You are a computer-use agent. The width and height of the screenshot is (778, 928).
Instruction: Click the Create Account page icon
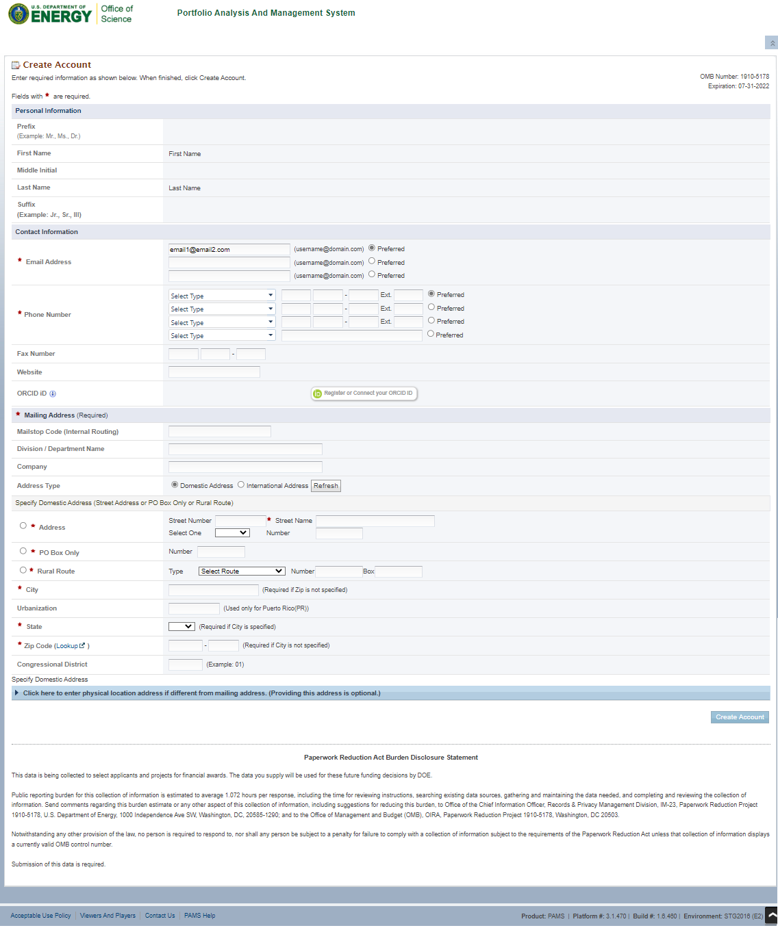16,65
